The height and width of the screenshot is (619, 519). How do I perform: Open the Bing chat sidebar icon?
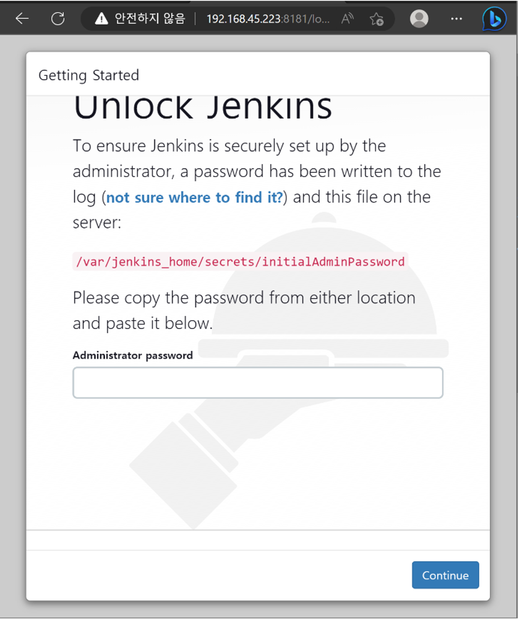494,19
